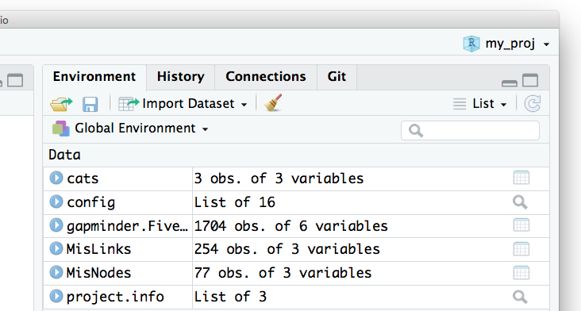The width and height of the screenshot is (581, 311).
Task: Open the MisNodes data grid viewer
Action: point(521,273)
